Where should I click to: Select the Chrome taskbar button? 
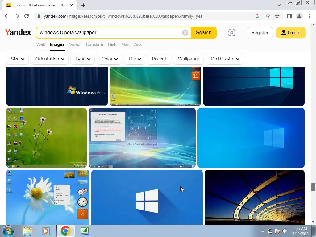pos(65,231)
